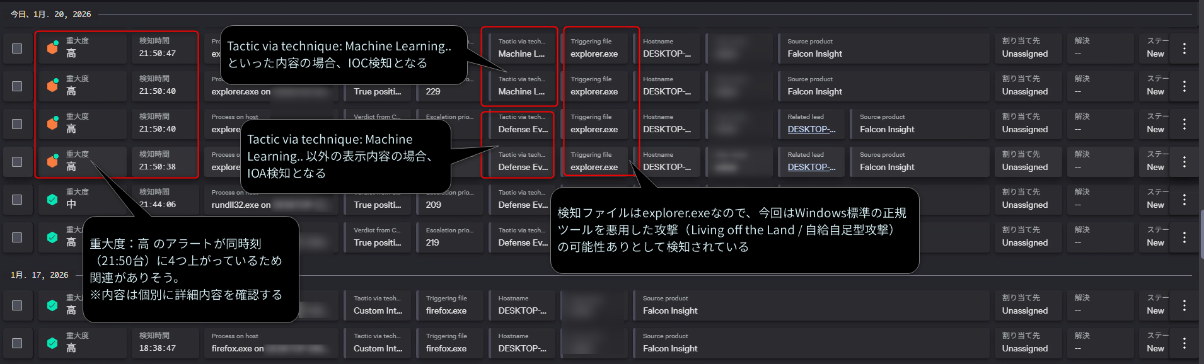Expand actions menu for the escalation priority 219 row
1204x364 pixels.
click(x=1184, y=237)
